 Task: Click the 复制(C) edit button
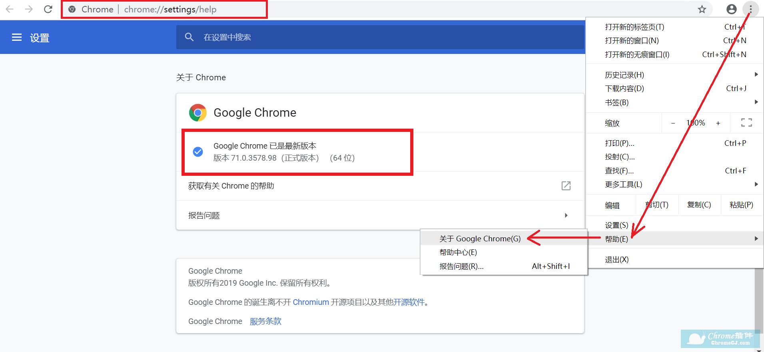[699, 205]
